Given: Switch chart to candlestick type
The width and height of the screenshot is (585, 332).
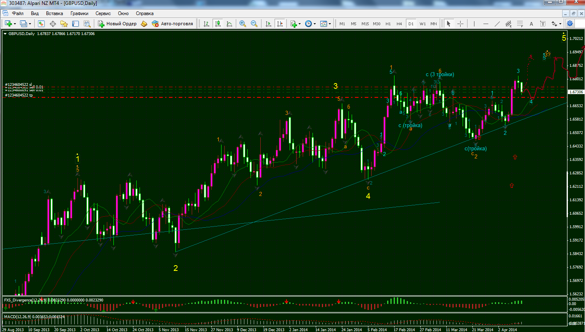Looking at the screenshot, I should (x=218, y=24).
